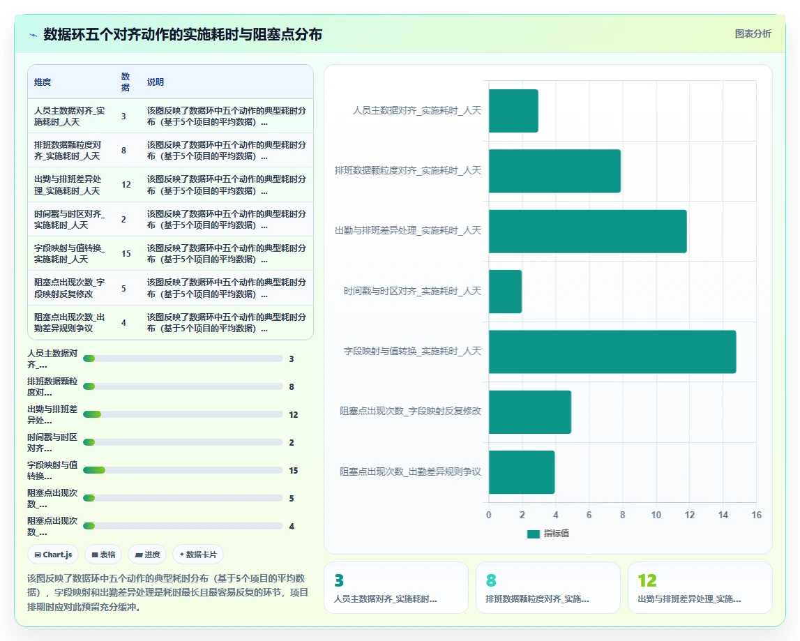
Task: Select the 时间戳与时区对齐 table row
Action: click(x=170, y=220)
